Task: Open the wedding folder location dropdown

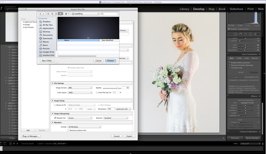Action: tap(85, 14)
